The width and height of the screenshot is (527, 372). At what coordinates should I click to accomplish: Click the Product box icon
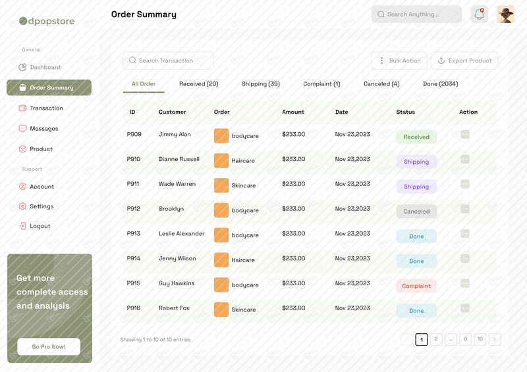click(x=22, y=149)
